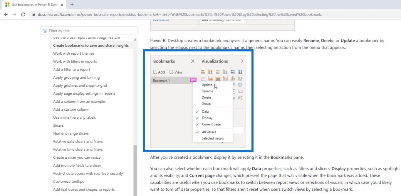This screenshot has height=196, width=401.
Task: Click the browser back arrow
Action: click(6, 14)
